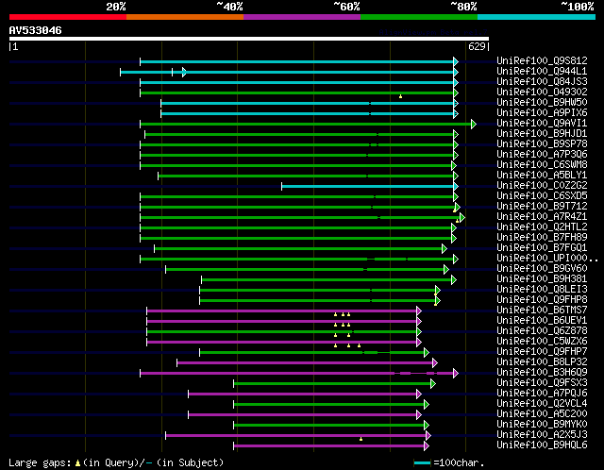Click the yellow gap marker on A2X5J3 row
This screenshot has height=470, width=604.
361,439
